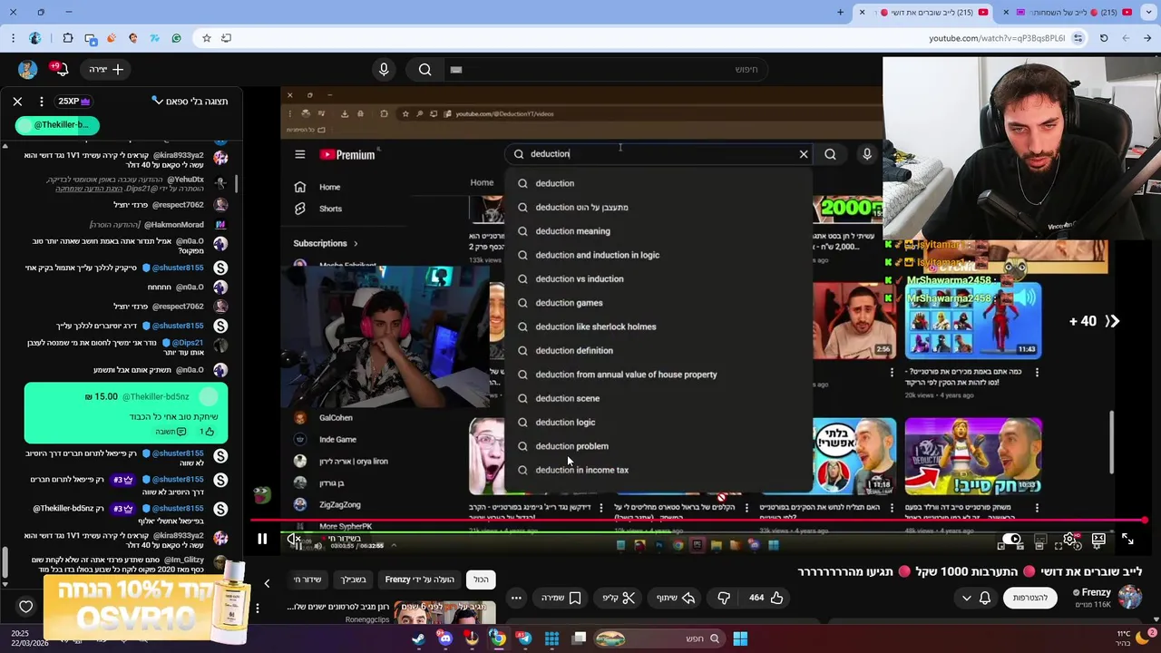Click the להצטרפות join button
Image resolution: width=1161 pixels, height=653 pixels.
pos(1030,598)
